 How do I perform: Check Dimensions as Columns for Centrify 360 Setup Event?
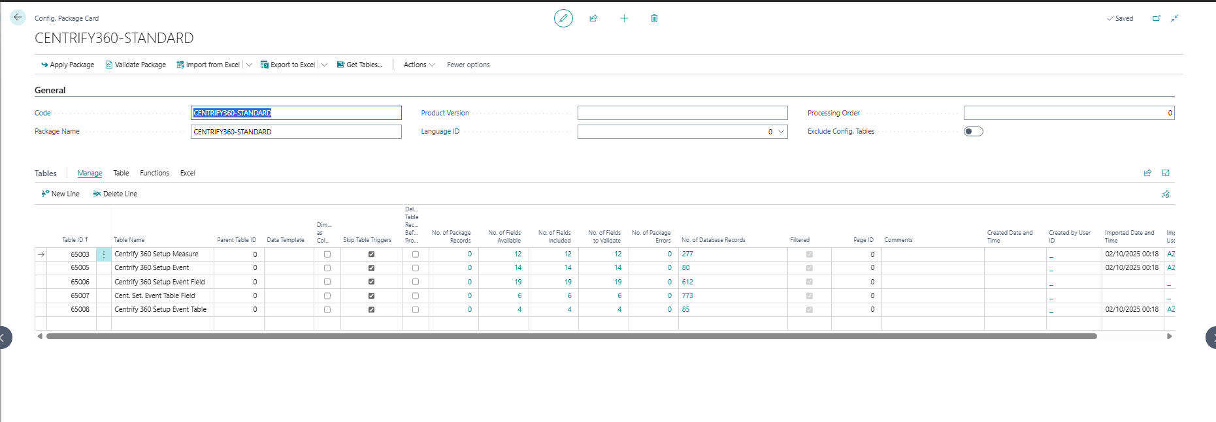tap(327, 268)
